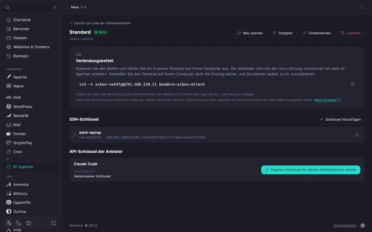Open Docker management

[x=31, y=134]
